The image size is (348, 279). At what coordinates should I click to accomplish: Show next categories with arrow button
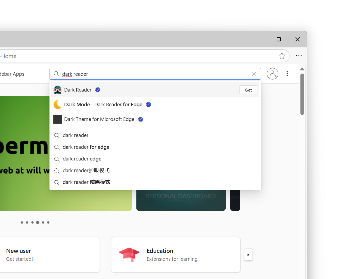248,255
